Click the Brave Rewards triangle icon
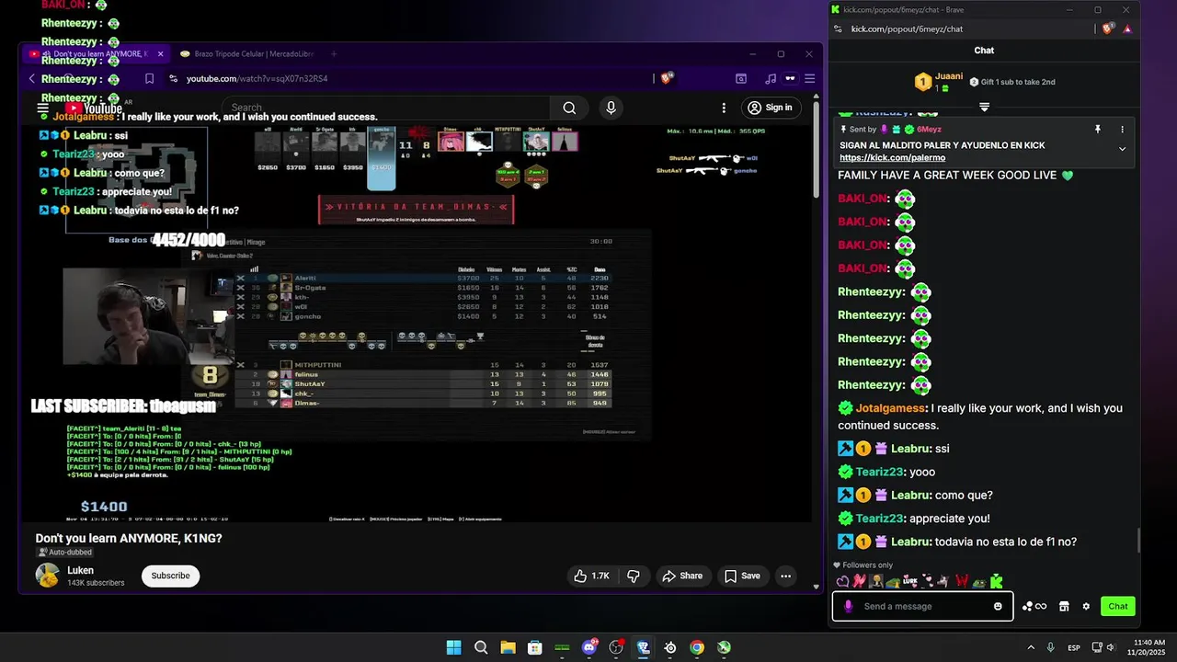The image size is (1177, 662). pyautogui.click(x=1127, y=29)
